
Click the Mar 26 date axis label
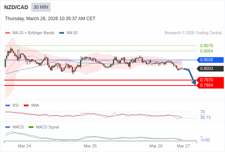(x=156, y=146)
